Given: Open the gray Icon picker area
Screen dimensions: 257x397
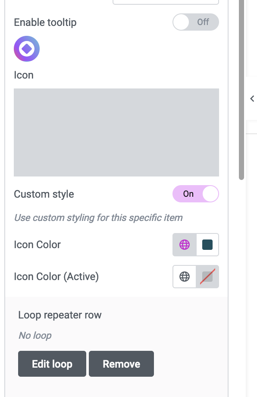Looking at the screenshot, I should coord(116,132).
